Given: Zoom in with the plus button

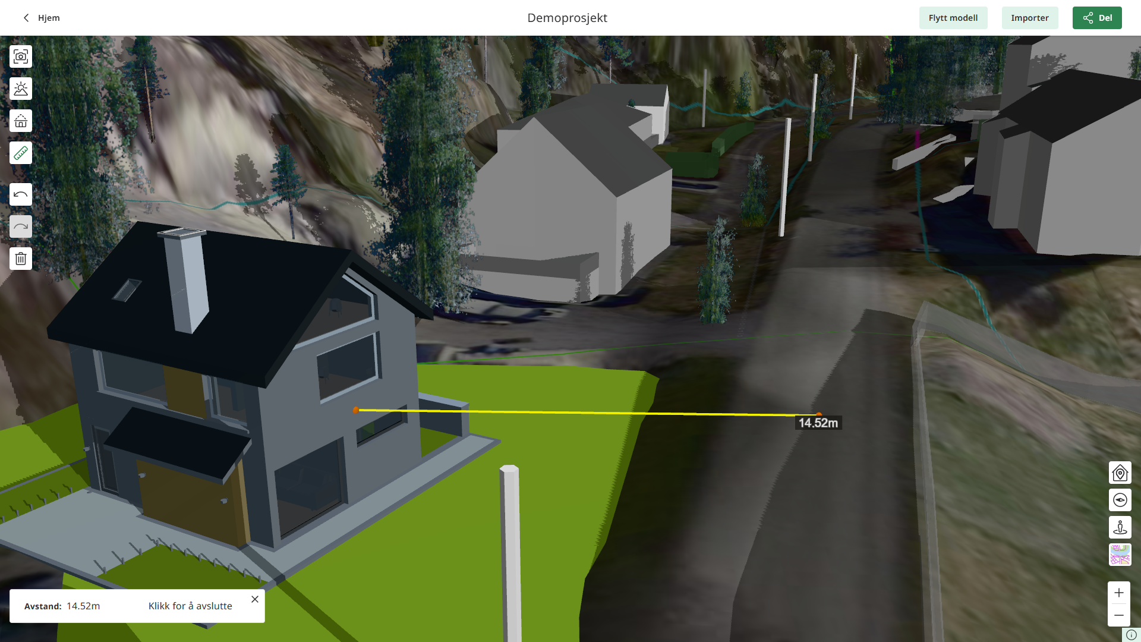Looking at the screenshot, I should (x=1119, y=593).
